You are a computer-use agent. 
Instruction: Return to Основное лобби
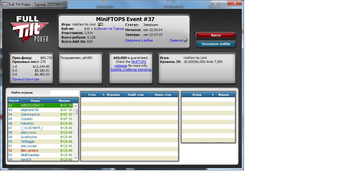[x=216, y=44]
